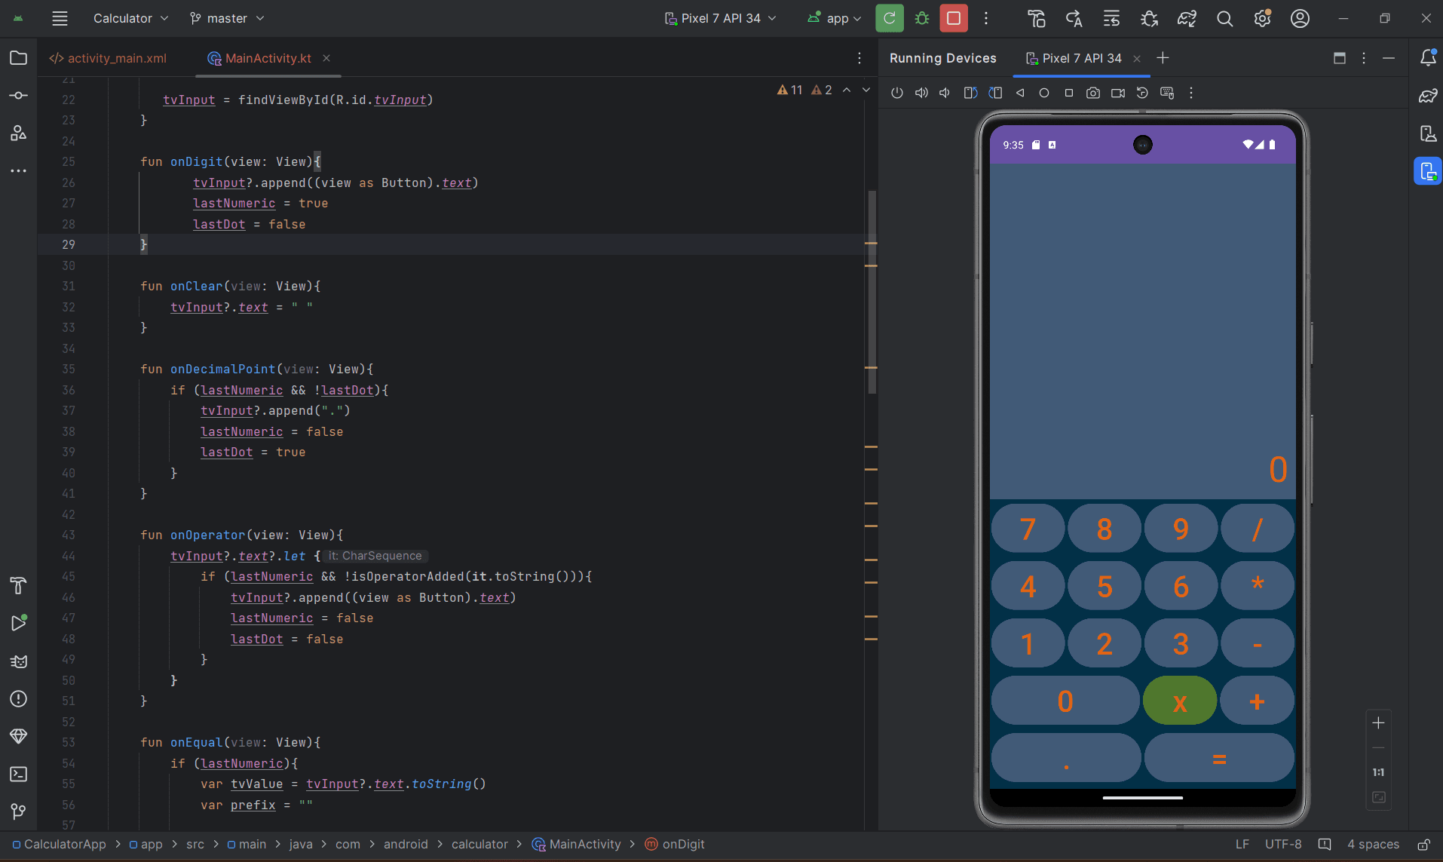Expand the Pixel 7 API 34 device dropdown
Viewport: 1443px width, 862px height.
tap(720, 18)
